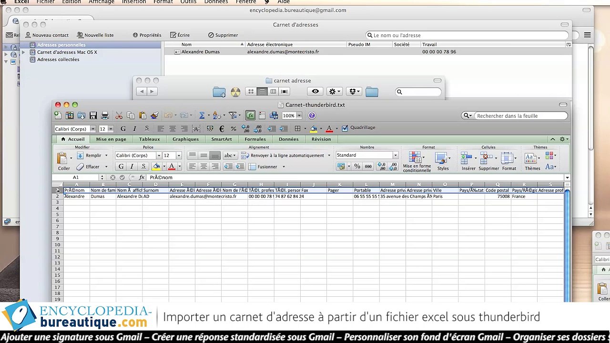
Task: Click the new workbook icon in Excel toolbar
Action: (x=58, y=115)
